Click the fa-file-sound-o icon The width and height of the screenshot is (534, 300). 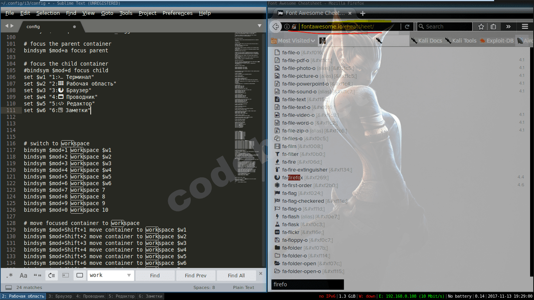(277, 92)
